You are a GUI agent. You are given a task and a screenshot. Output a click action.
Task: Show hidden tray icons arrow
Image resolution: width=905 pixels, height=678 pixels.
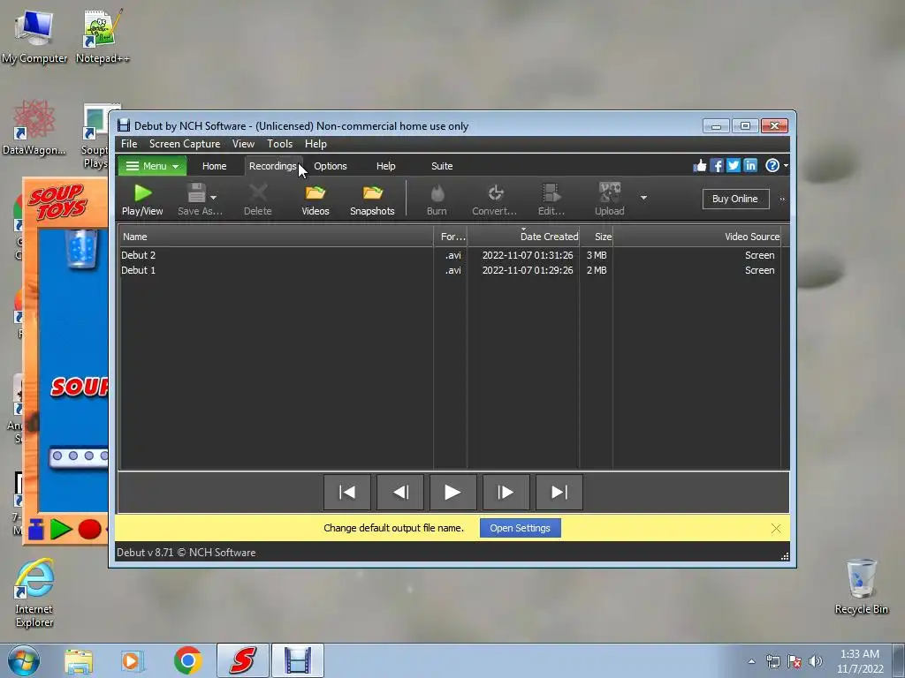pos(751,661)
